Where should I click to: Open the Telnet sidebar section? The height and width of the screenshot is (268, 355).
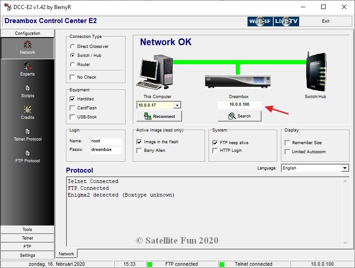[x=28, y=238]
